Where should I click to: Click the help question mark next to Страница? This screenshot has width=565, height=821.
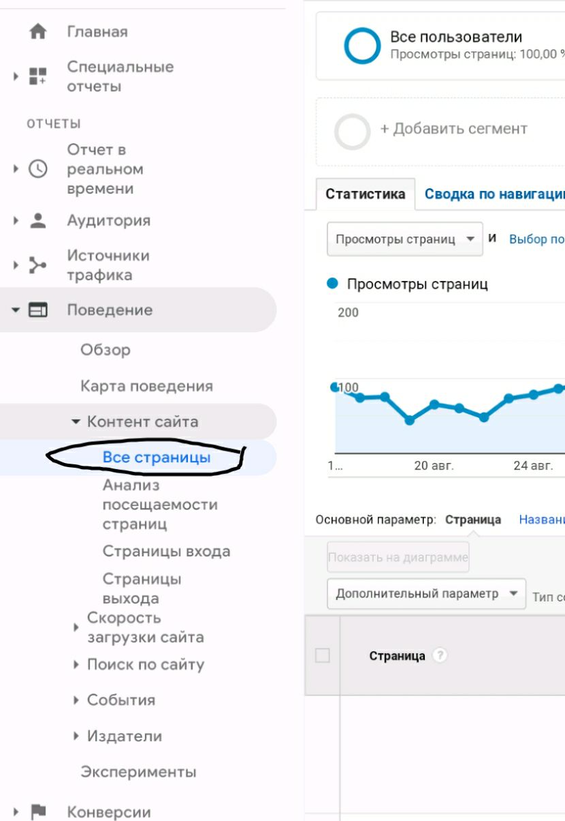click(x=440, y=656)
